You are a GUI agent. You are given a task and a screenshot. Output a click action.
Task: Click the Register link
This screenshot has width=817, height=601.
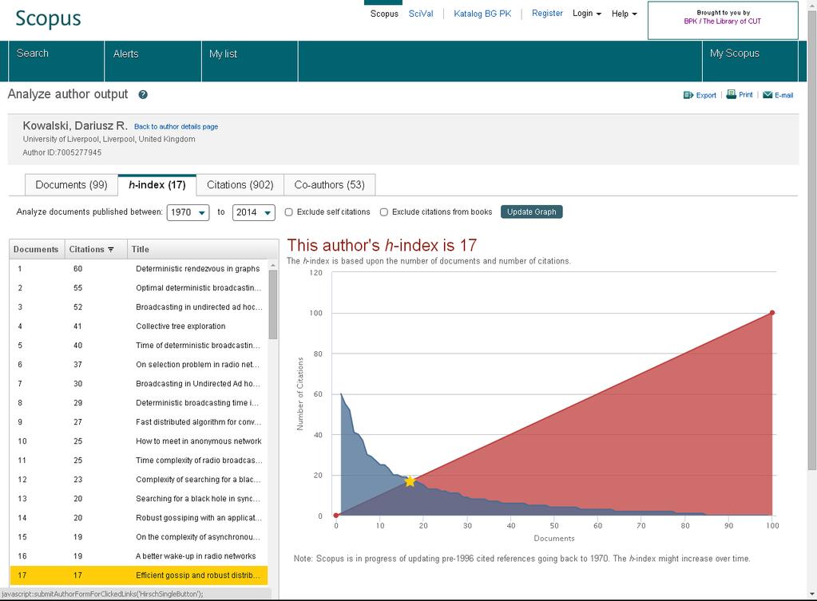tap(547, 13)
